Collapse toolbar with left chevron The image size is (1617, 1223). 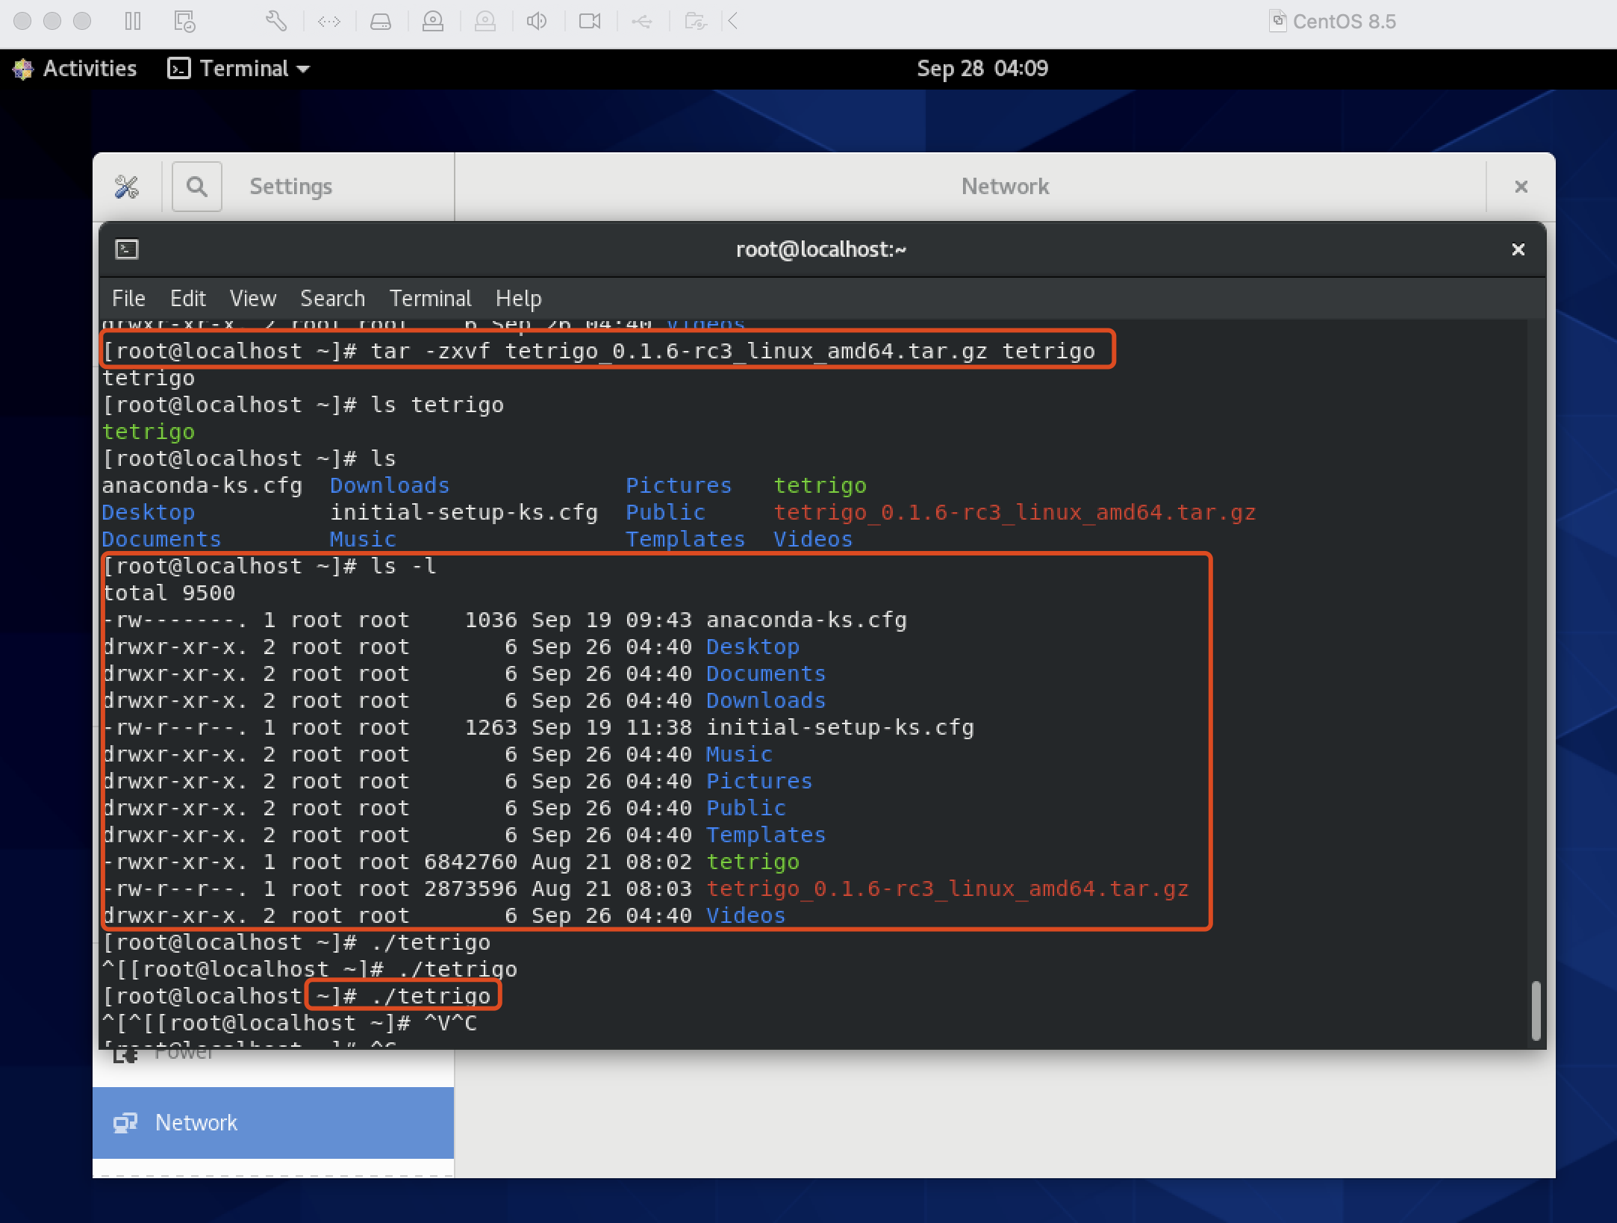tap(733, 21)
